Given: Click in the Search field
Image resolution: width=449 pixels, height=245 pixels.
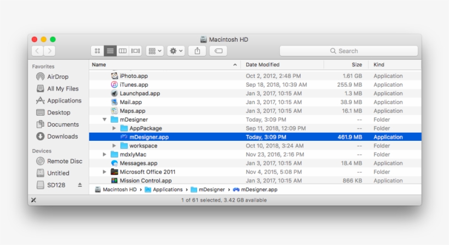Looking at the screenshot, I should [348, 51].
